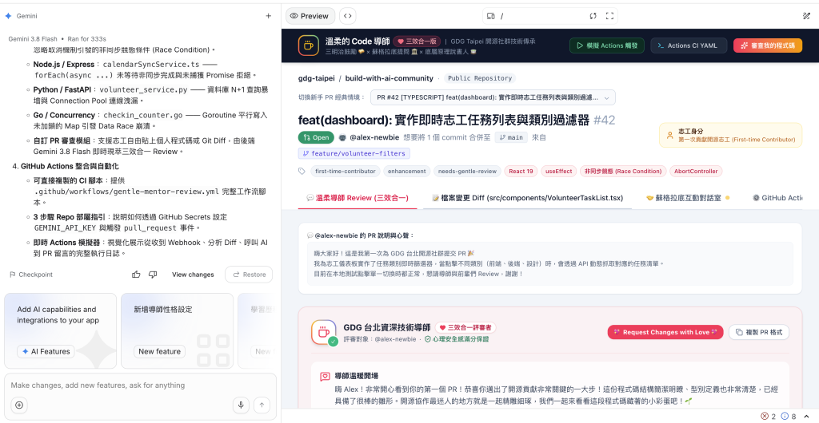
Task: Open PR scenario dropdown PR #42
Action: 493,97
